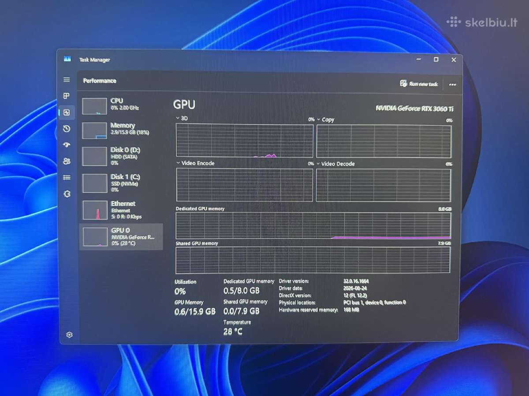The height and width of the screenshot is (396, 529).
Task: Click the Shared GPU memory graph
Action: (313, 260)
